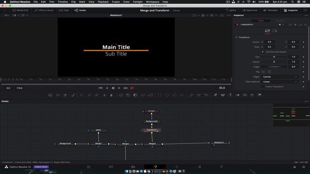Toggle the Clips panel
Screen dimensions: 310x174
[x=63, y=10]
